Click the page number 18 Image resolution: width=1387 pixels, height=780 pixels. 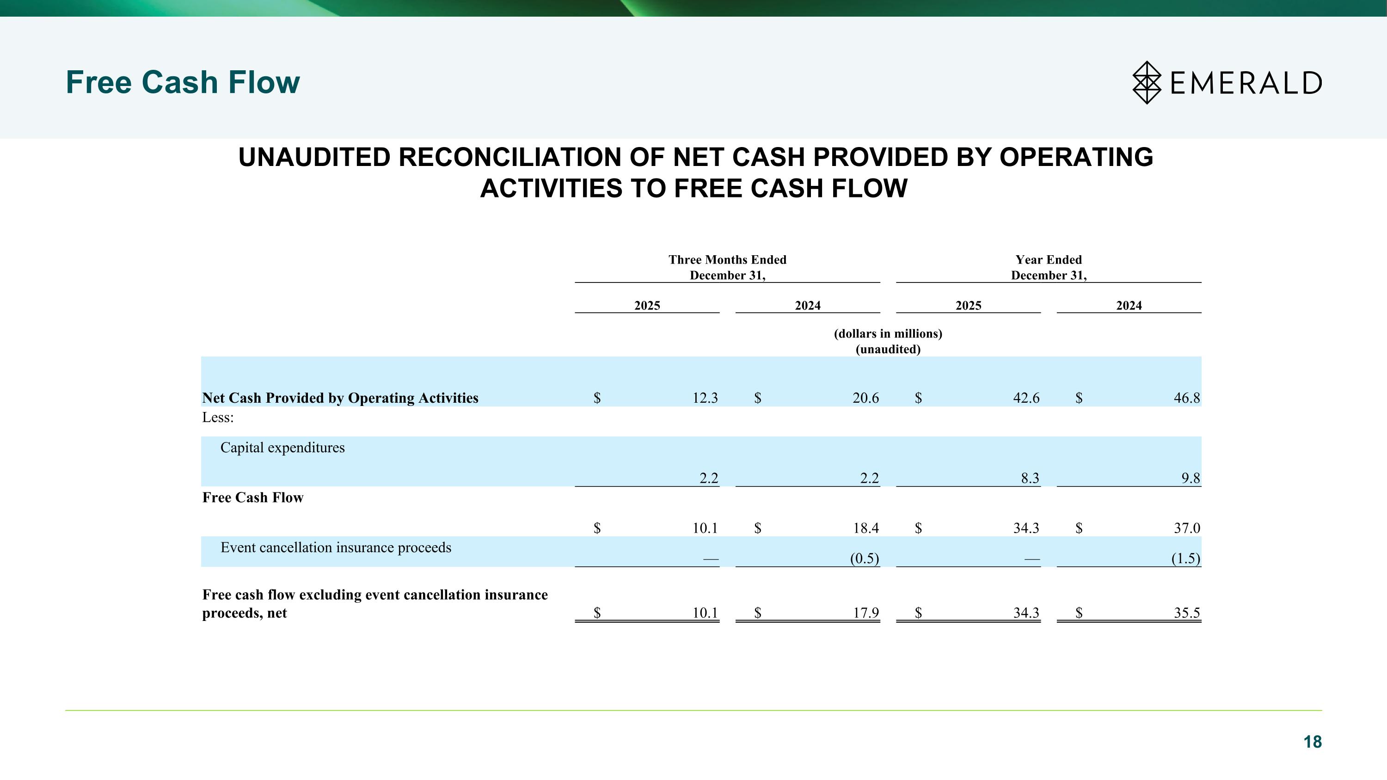click(1312, 742)
